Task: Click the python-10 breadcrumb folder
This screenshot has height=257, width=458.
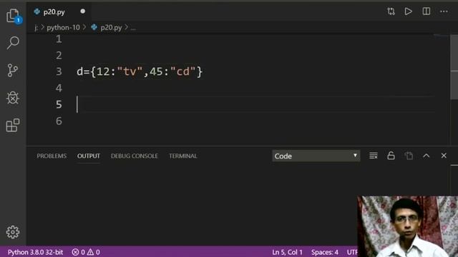Action: pos(63,28)
